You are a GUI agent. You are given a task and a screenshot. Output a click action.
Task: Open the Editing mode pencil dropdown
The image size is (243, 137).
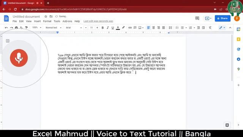coord(222,28)
